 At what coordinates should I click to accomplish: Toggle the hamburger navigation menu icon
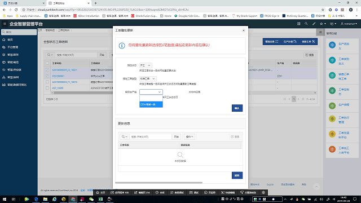tap(5, 24)
